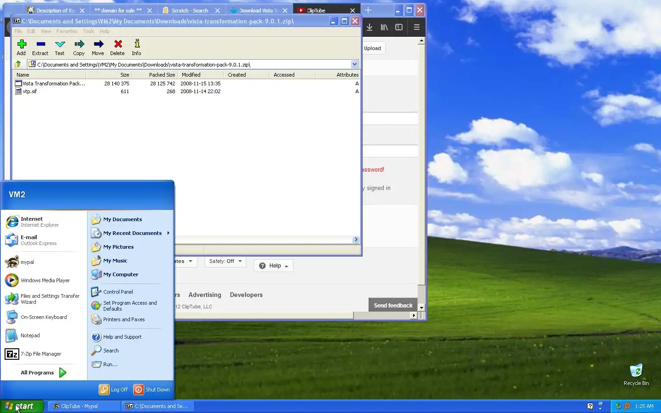Switch to Download Vista browser tab

tap(259, 10)
